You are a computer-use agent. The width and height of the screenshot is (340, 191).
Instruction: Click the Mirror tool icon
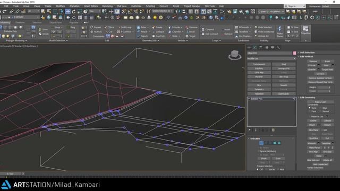coord(178,12)
